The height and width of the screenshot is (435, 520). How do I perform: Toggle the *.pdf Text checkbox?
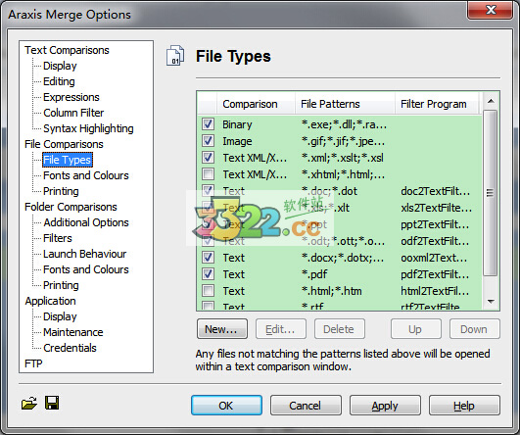click(208, 274)
